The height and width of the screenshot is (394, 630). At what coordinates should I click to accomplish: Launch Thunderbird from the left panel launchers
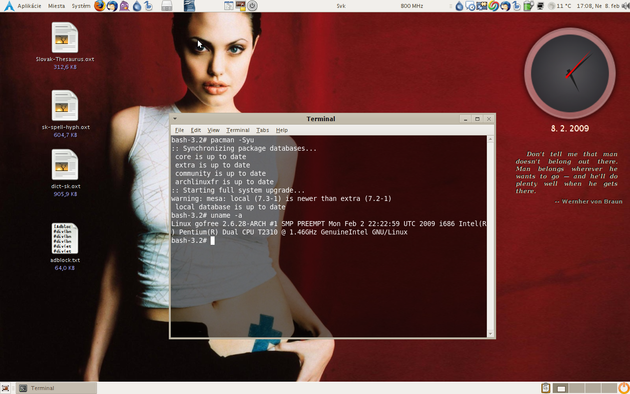pyautogui.click(x=112, y=6)
